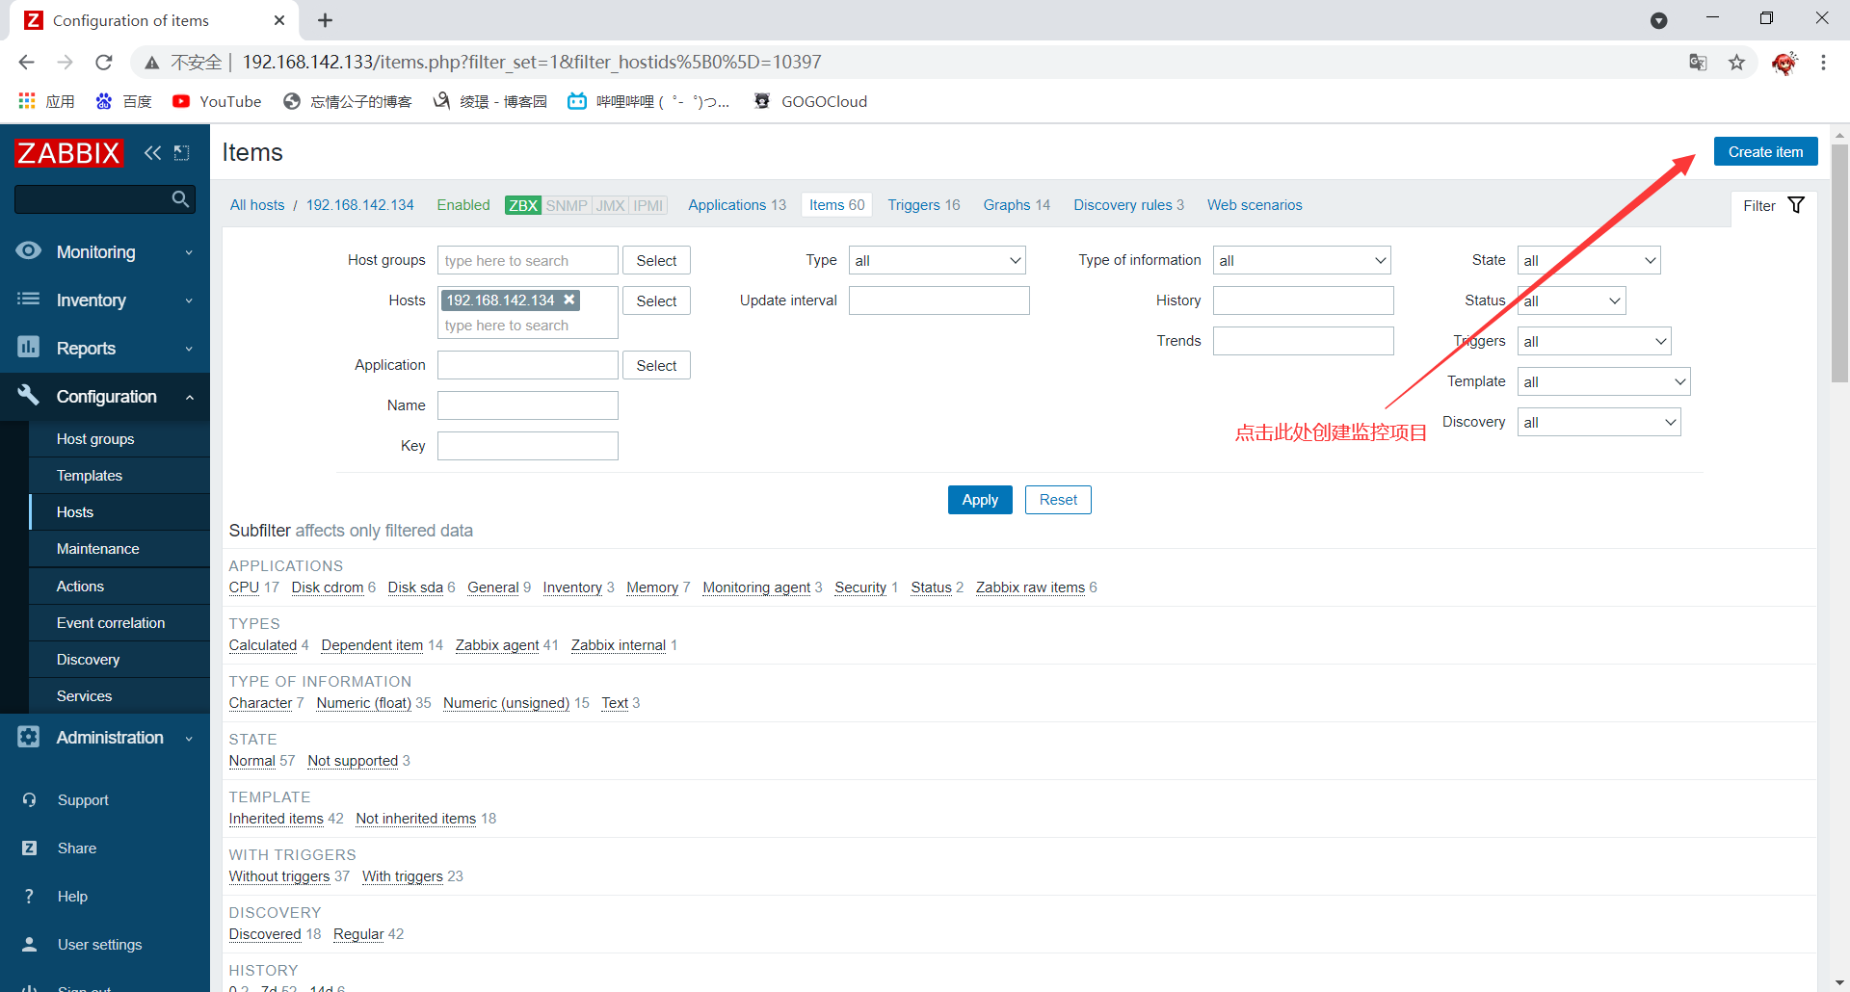Open the browser translate icon
Screen dimensions: 1850x992
pyautogui.click(x=1698, y=63)
